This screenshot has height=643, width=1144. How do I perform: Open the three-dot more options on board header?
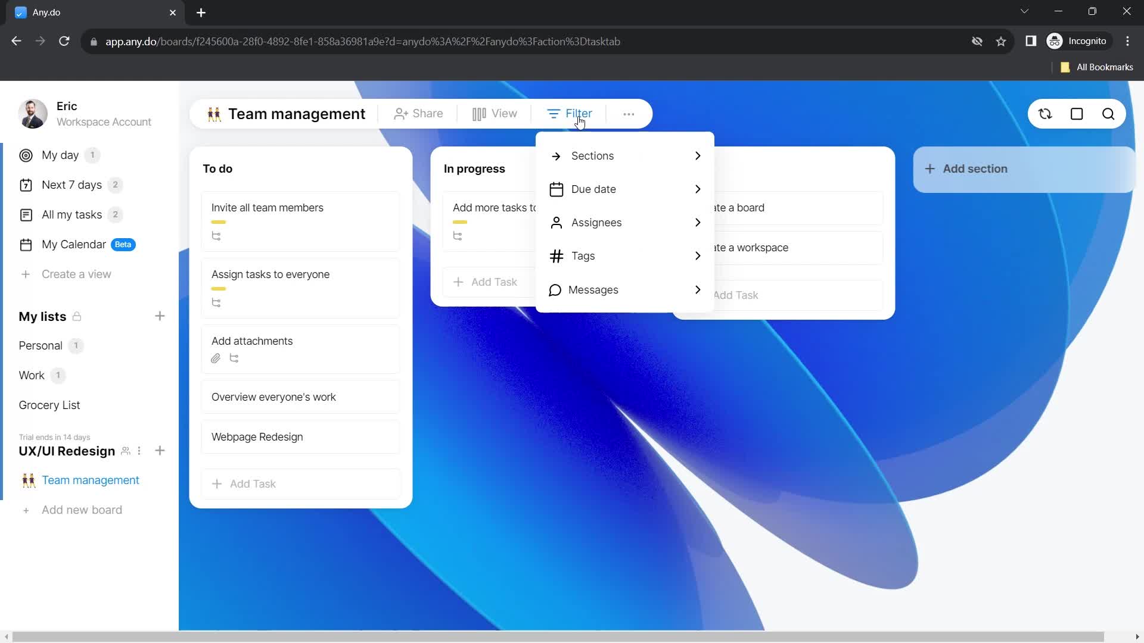pyautogui.click(x=629, y=114)
